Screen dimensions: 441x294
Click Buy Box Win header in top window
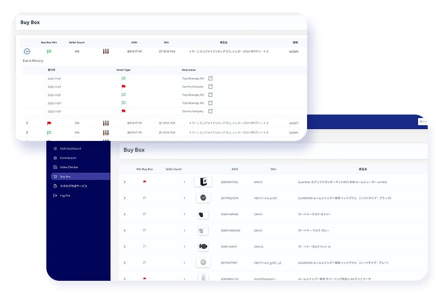pos(49,42)
